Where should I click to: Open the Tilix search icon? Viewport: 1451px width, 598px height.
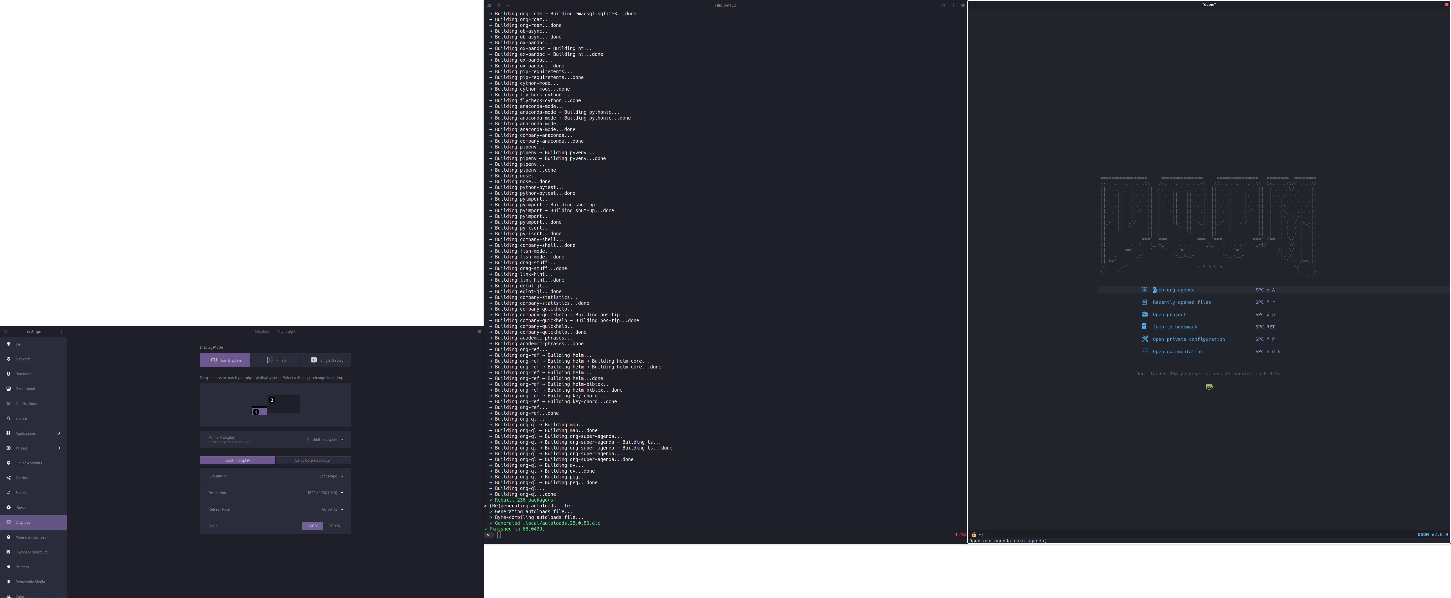tap(943, 6)
